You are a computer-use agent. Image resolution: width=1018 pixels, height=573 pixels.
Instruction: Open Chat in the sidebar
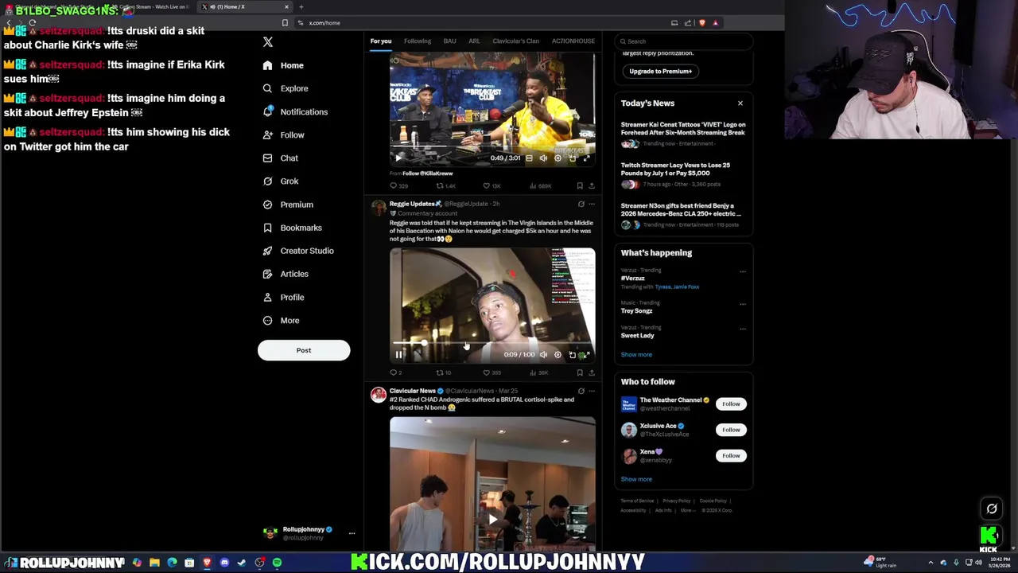(281, 158)
